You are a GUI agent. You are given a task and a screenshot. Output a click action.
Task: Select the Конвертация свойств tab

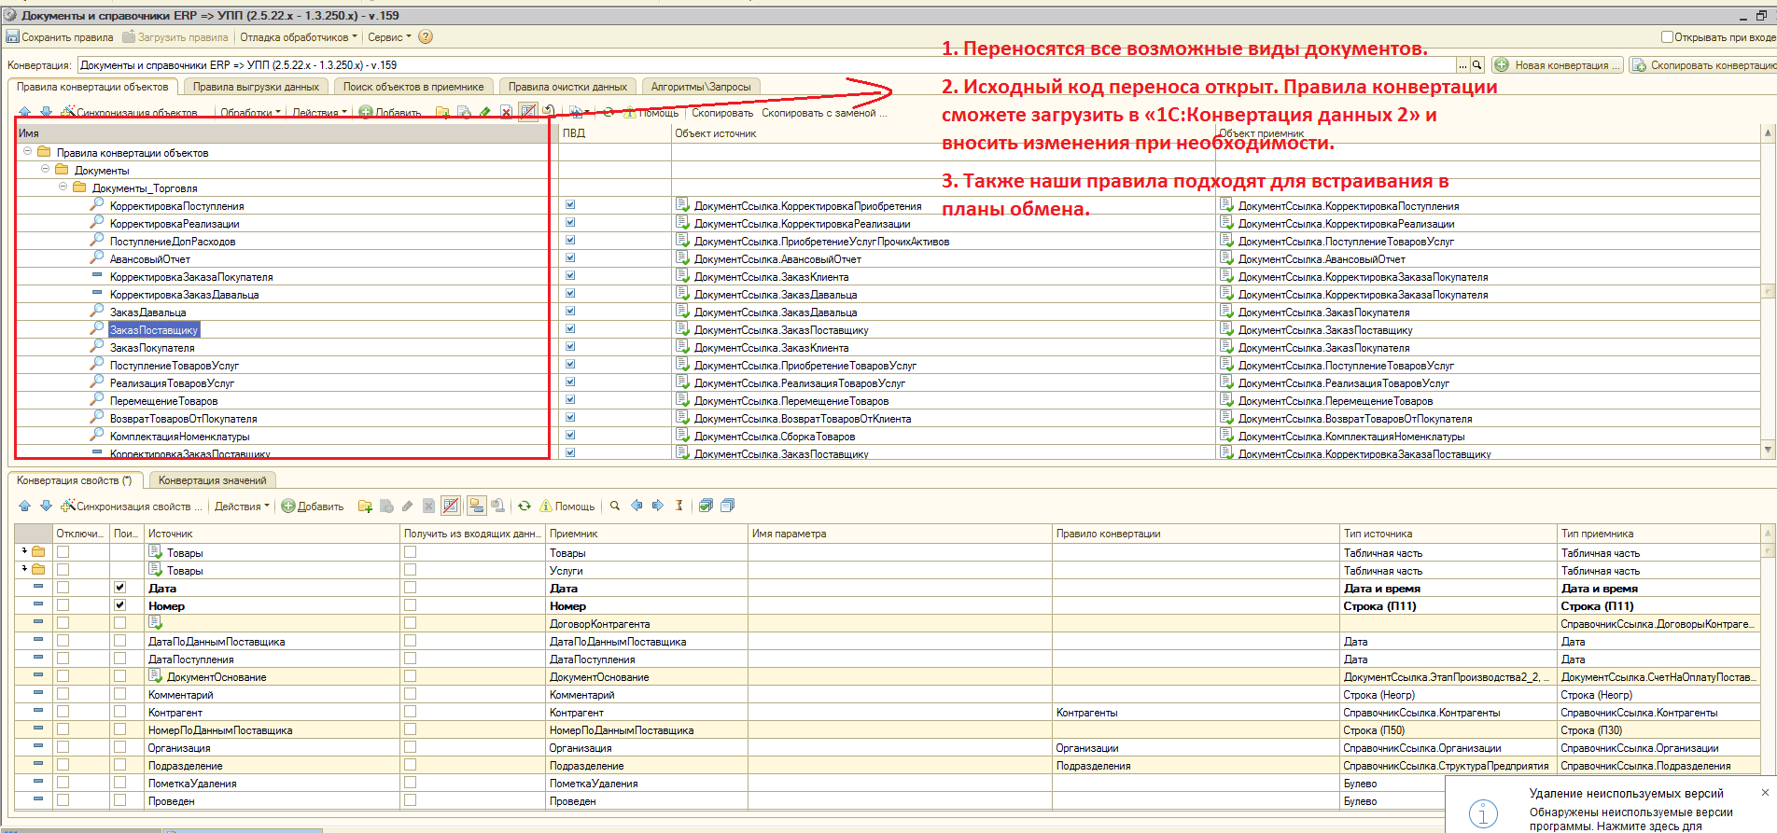point(75,480)
